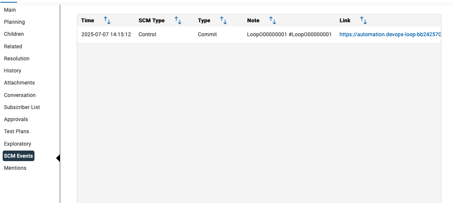Open the Mentions tab
Viewport: 454px width, 203px height.
tap(15, 168)
